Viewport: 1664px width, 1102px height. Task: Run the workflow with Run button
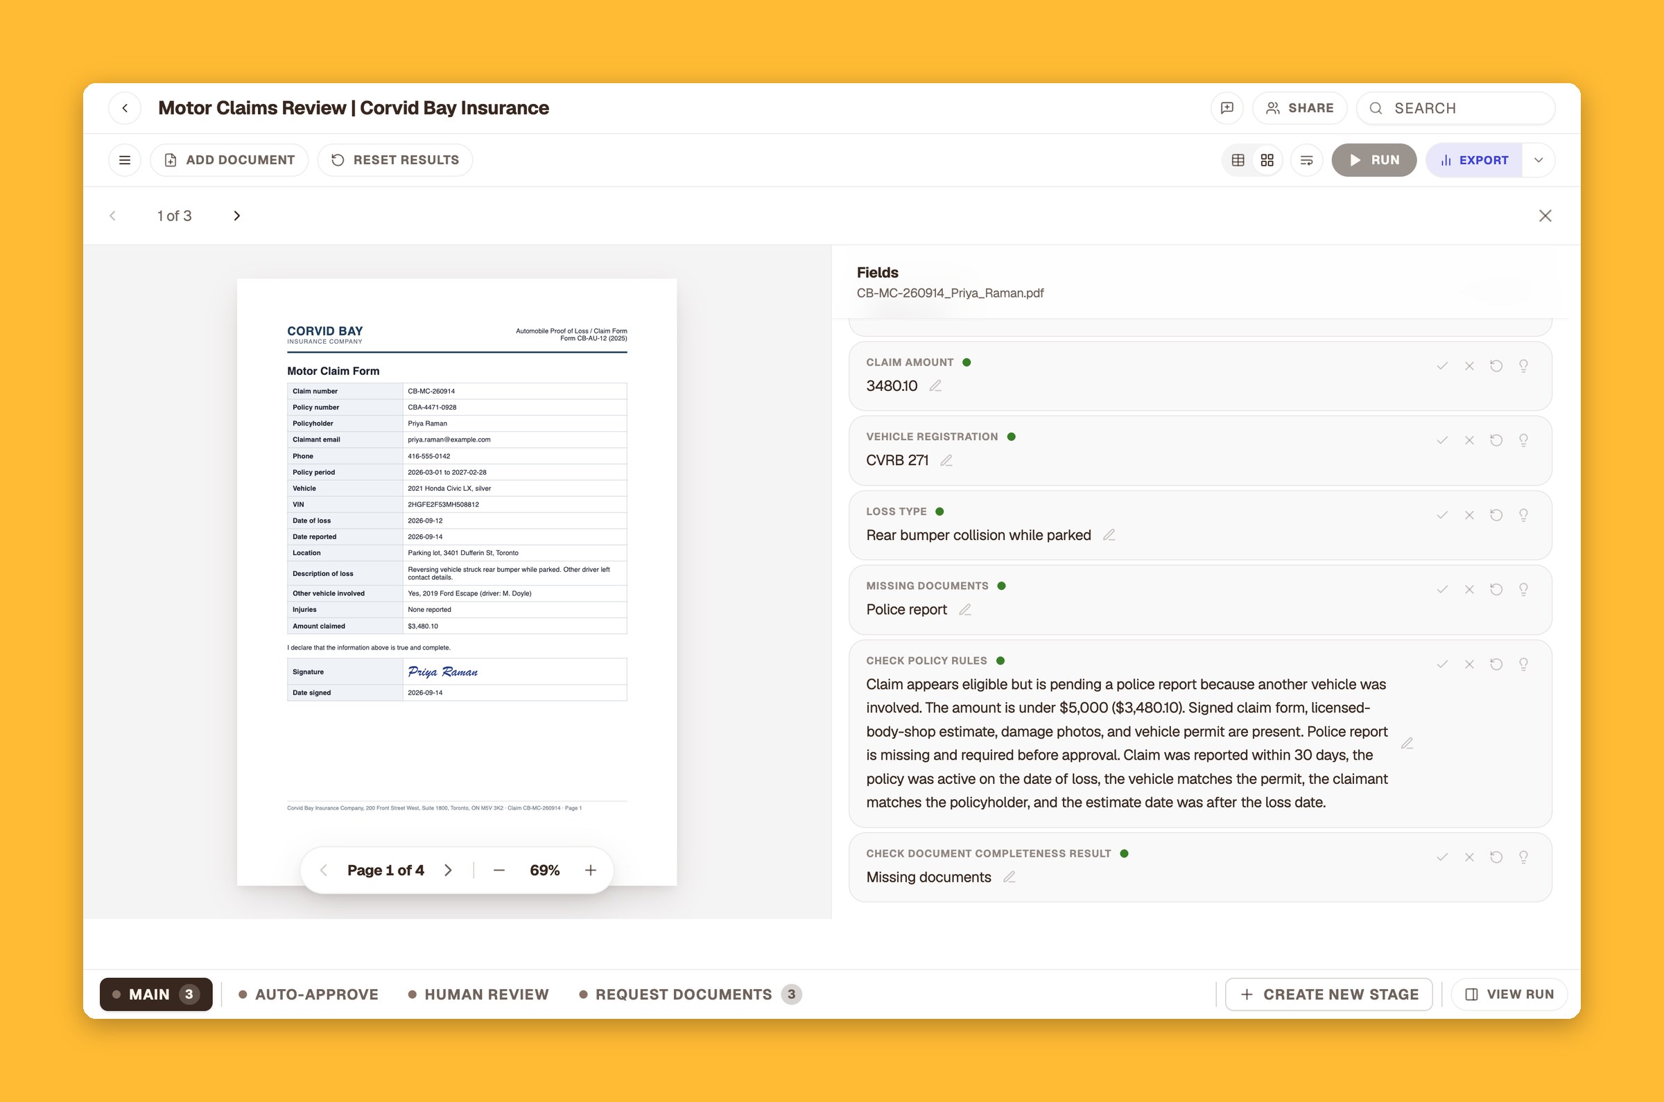click(x=1373, y=160)
